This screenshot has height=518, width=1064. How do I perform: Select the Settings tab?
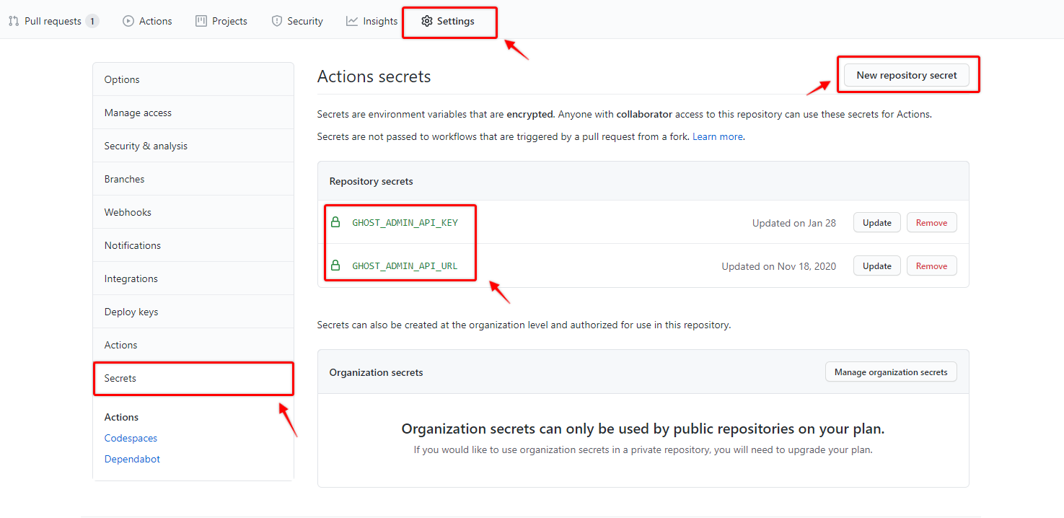coord(448,21)
